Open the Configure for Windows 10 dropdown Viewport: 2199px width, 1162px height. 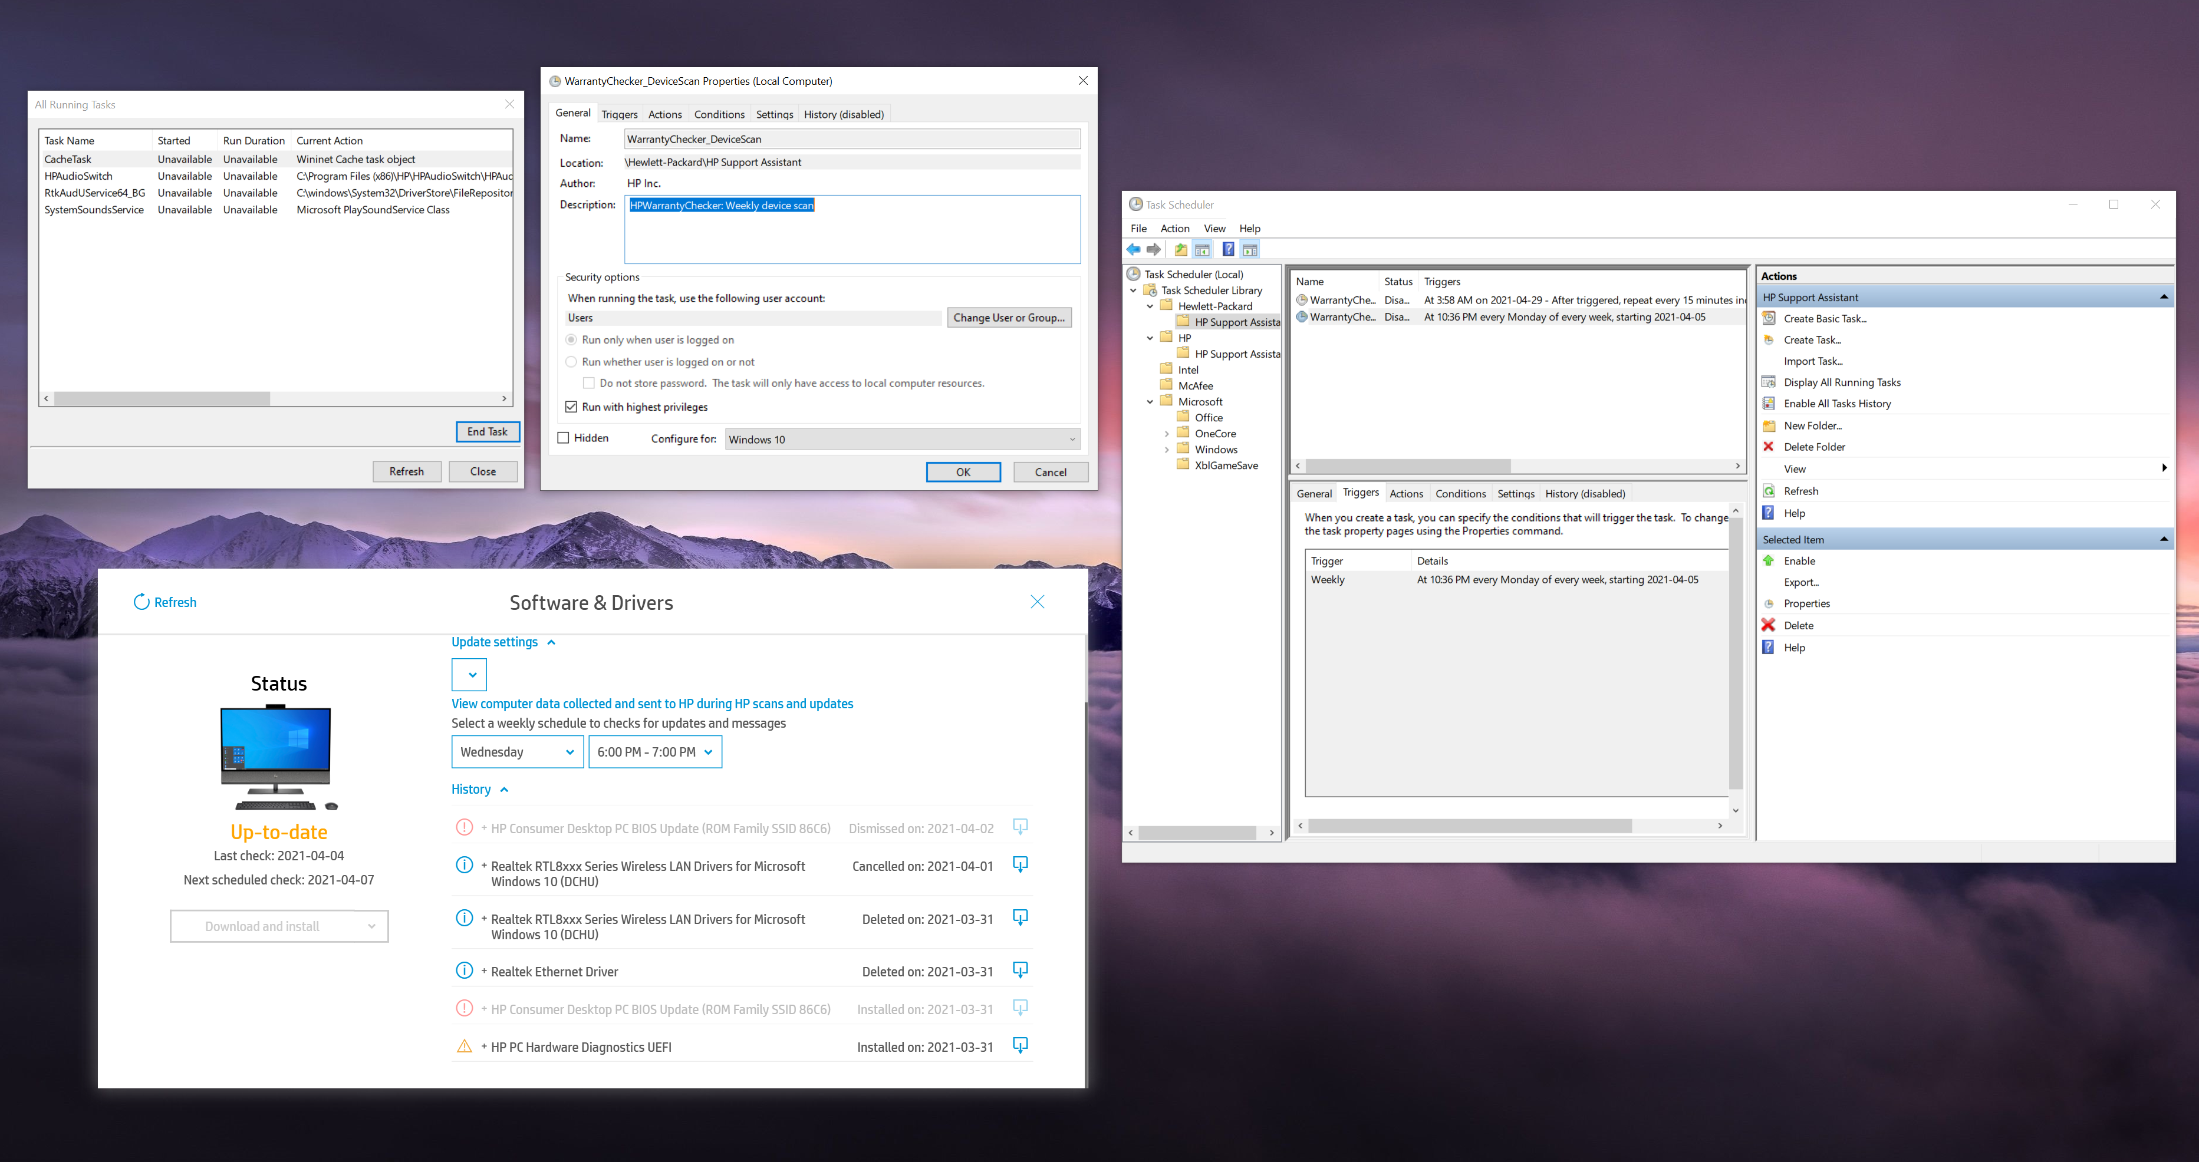(1071, 438)
